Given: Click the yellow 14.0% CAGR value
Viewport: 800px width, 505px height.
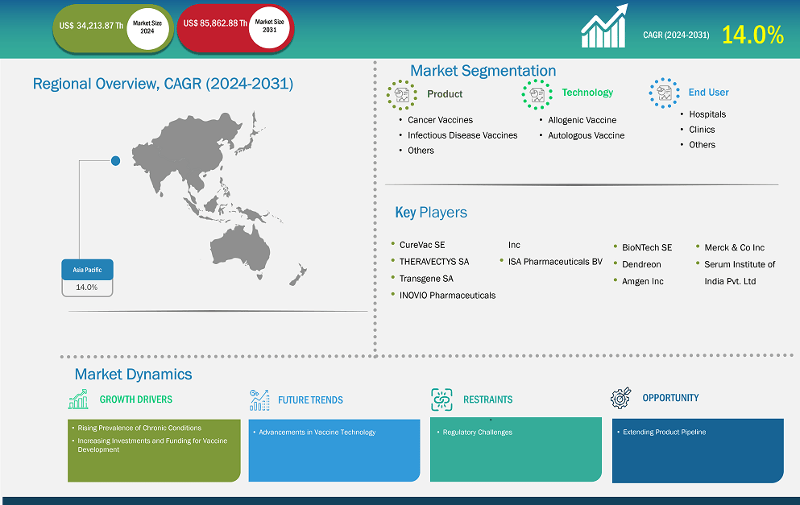Looking at the screenshot, I should click(x=752, y=35).
